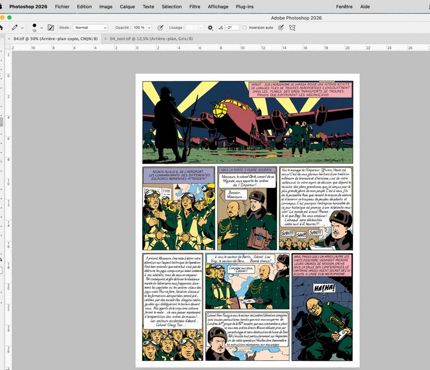Close the 04.tif document tab
Image resolution: width=430 pixels, height=370 pixels.
point(9,38)
